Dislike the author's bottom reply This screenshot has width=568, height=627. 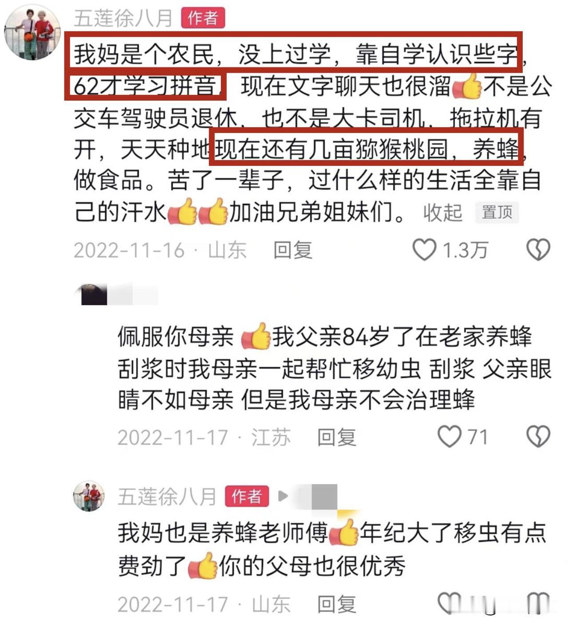(x=538, y=603)
